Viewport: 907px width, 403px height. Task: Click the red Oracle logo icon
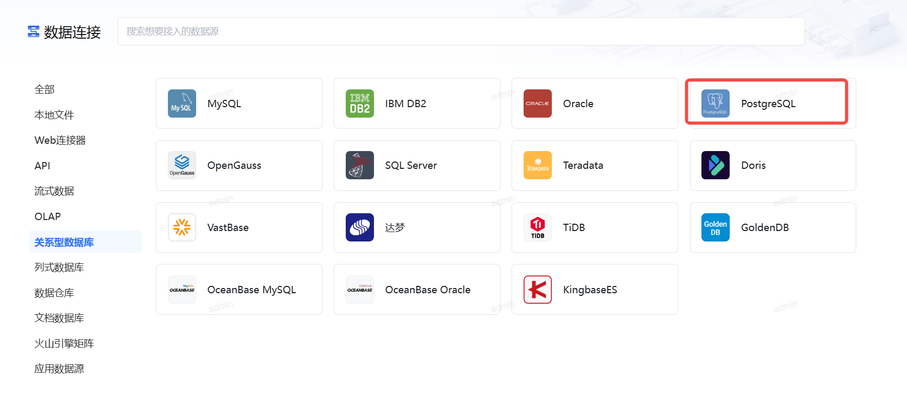(x=538, y=103)
